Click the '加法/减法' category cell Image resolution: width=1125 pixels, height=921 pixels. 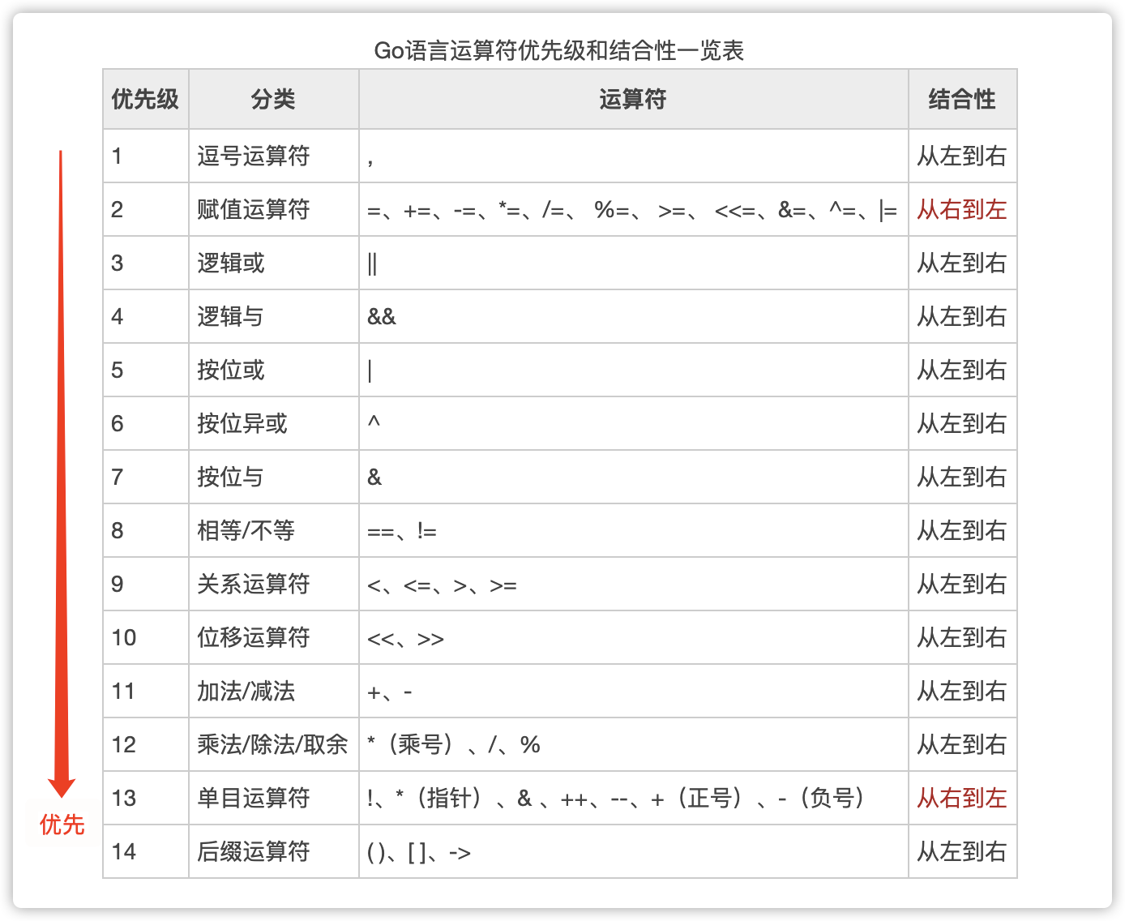(274, 691)
